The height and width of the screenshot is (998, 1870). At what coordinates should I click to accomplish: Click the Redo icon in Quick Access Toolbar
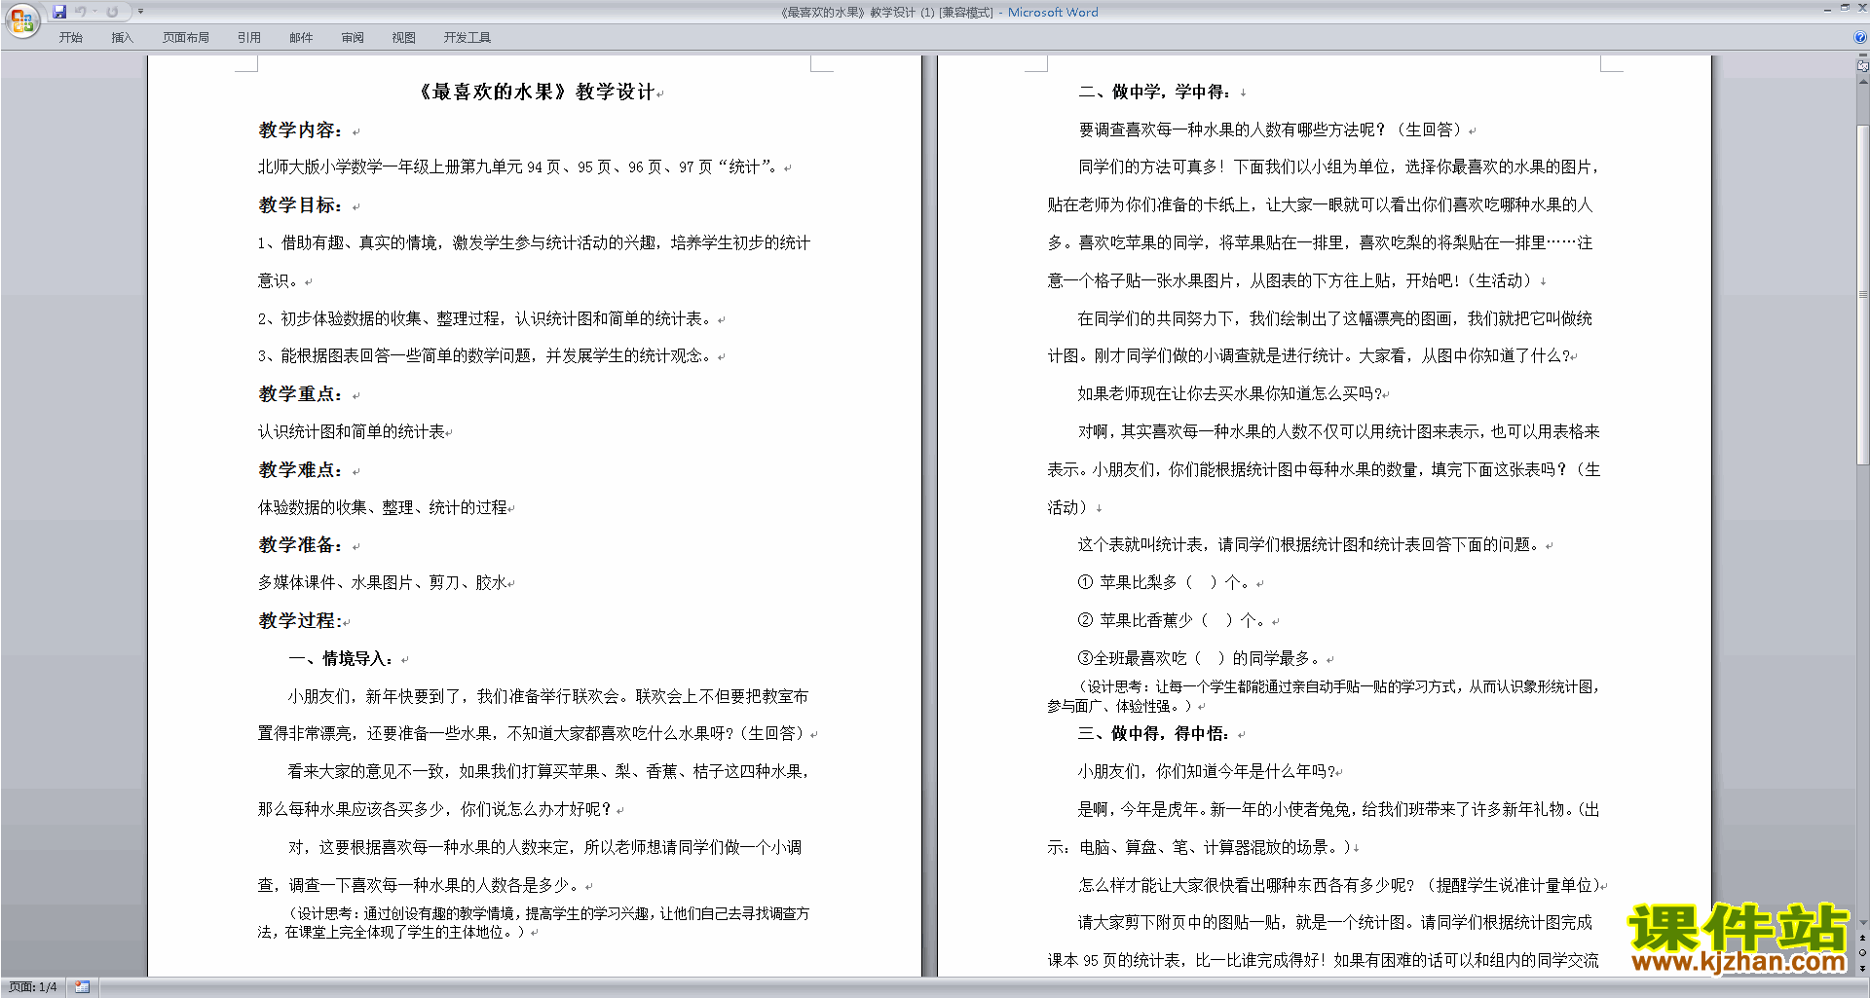pyautogui.click(x=112, y=12)
